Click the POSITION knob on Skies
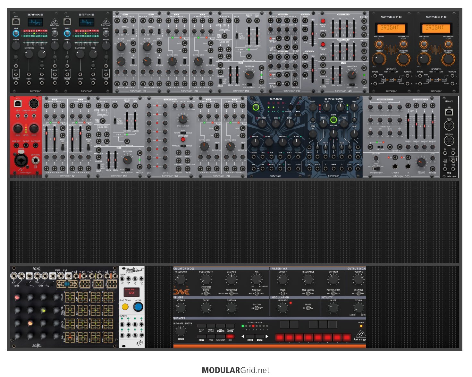Image resolution: width=472 pixels, height=377 pixels. tap(262, 124)
